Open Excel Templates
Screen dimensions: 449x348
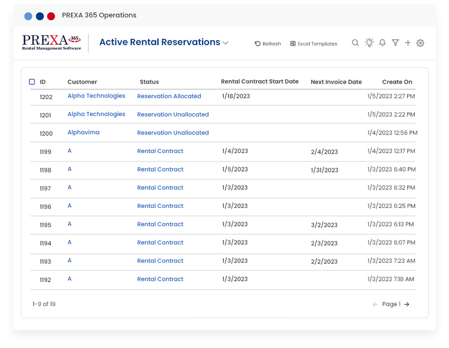pyautogui.click(x=314, y=44)
